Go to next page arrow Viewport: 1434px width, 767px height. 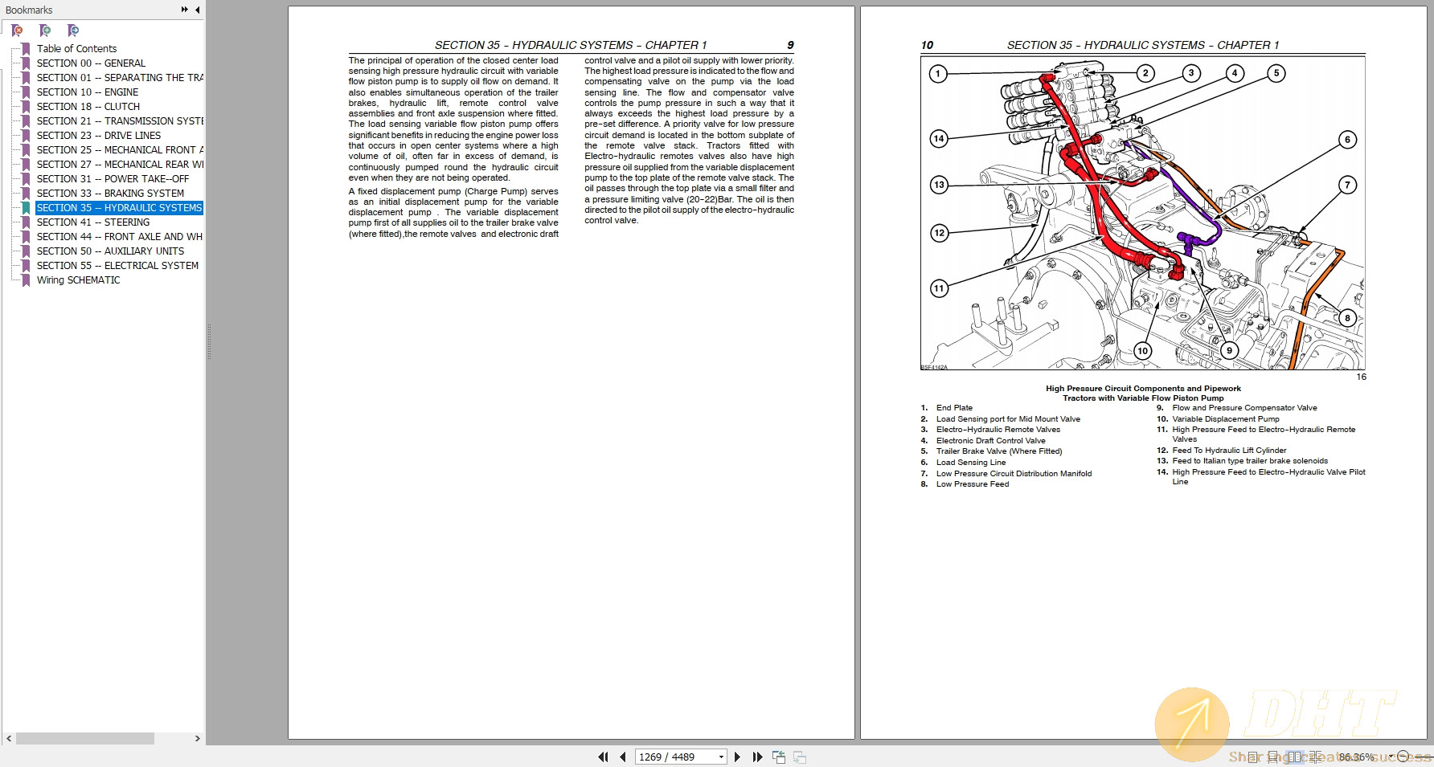click(737, 757)
